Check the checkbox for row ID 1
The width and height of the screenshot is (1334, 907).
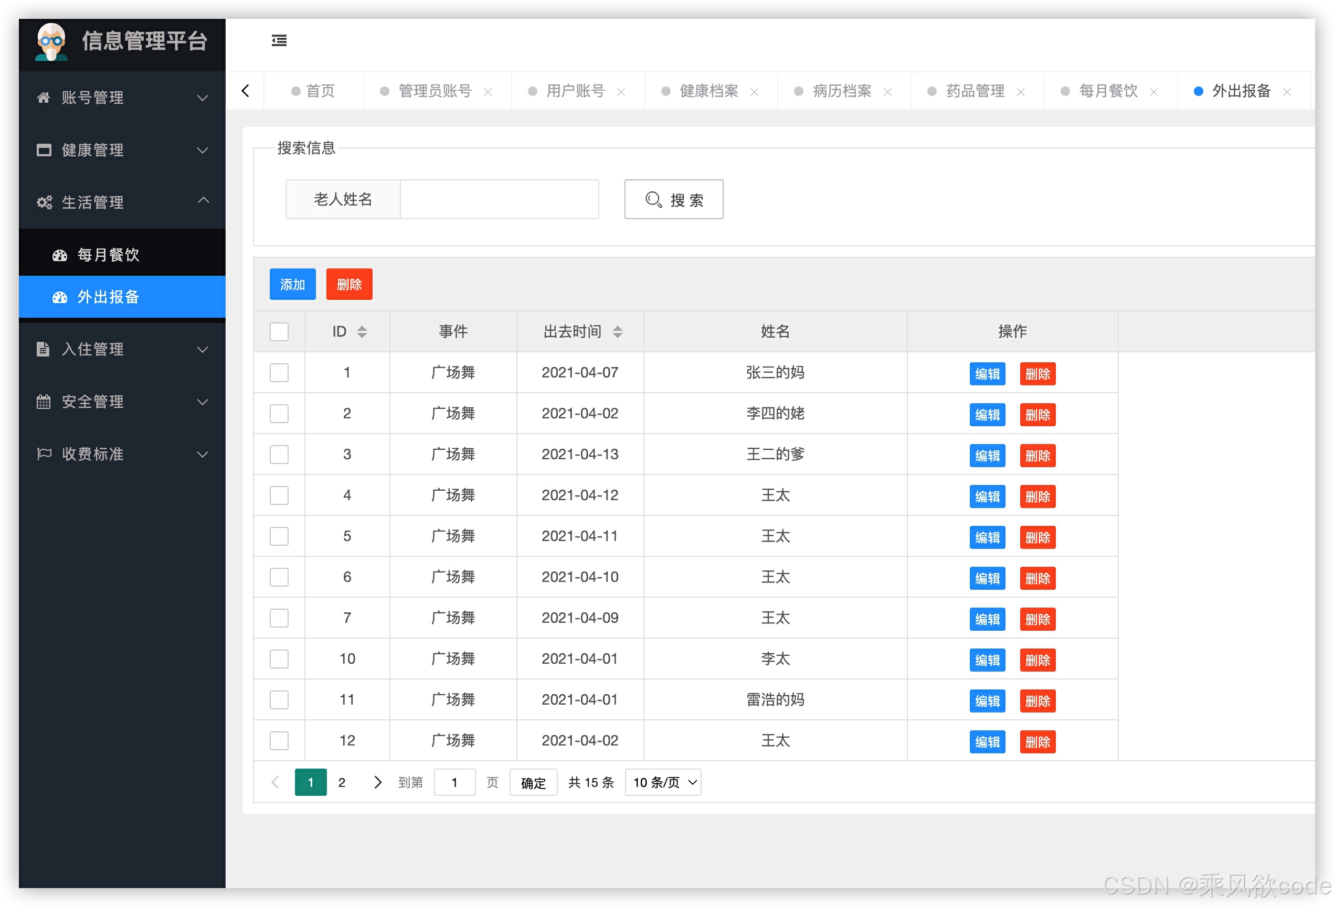[x=279, y=373]
